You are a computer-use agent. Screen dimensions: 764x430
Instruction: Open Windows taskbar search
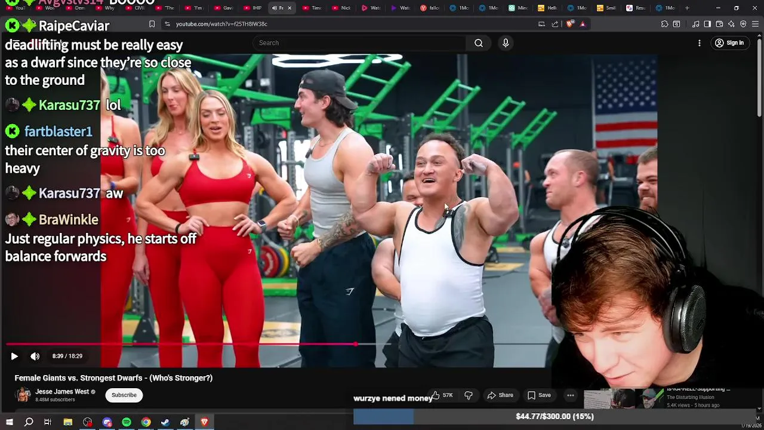29,422
